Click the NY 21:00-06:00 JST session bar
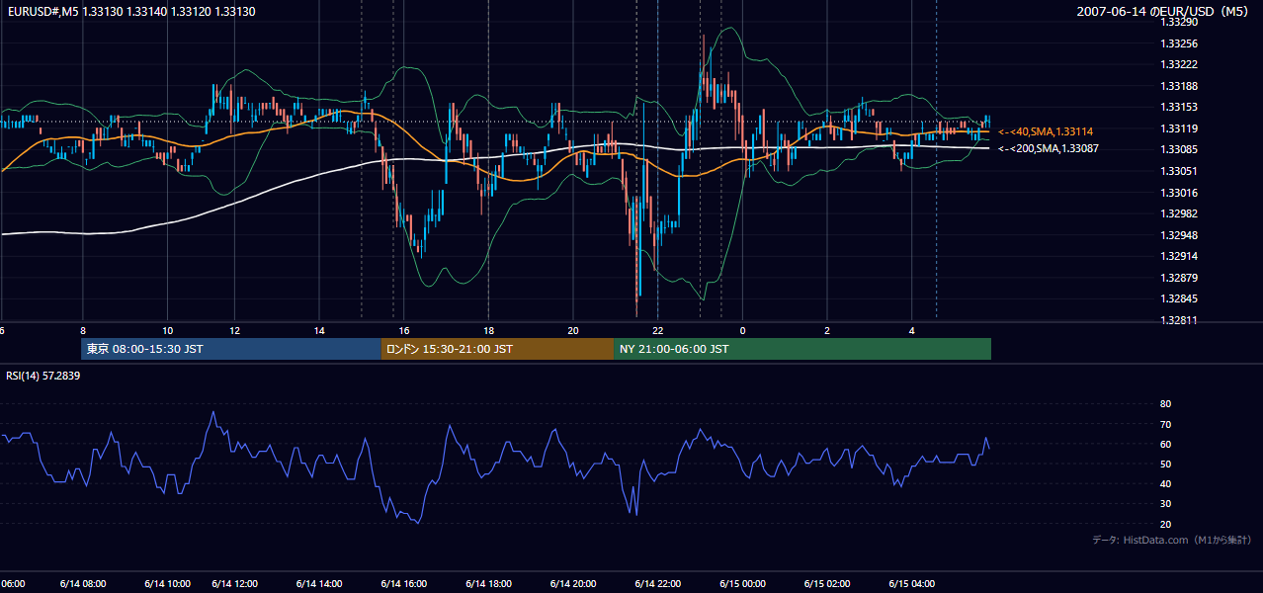1263x593 pixels. point(802,349)
